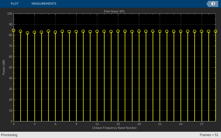This screenshot has width=221, height=138.
Task: Select the 'Frames = 51' status entry
Action: click(209, 135)
